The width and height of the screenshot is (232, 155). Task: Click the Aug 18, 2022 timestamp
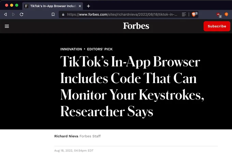point(74,151)
